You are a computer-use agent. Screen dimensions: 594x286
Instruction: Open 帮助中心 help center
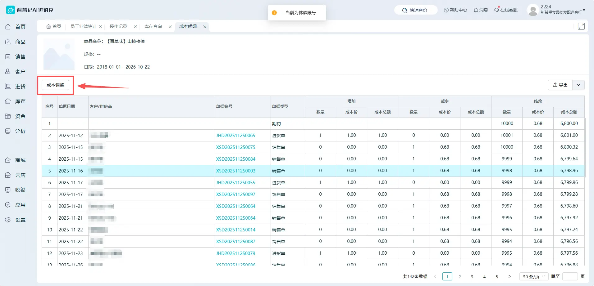click(x=455, y=10)
